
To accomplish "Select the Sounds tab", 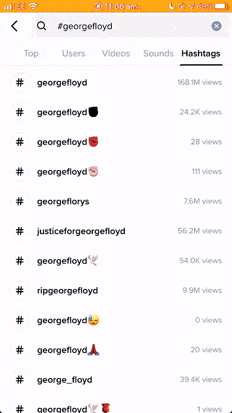I will point(159,53).
